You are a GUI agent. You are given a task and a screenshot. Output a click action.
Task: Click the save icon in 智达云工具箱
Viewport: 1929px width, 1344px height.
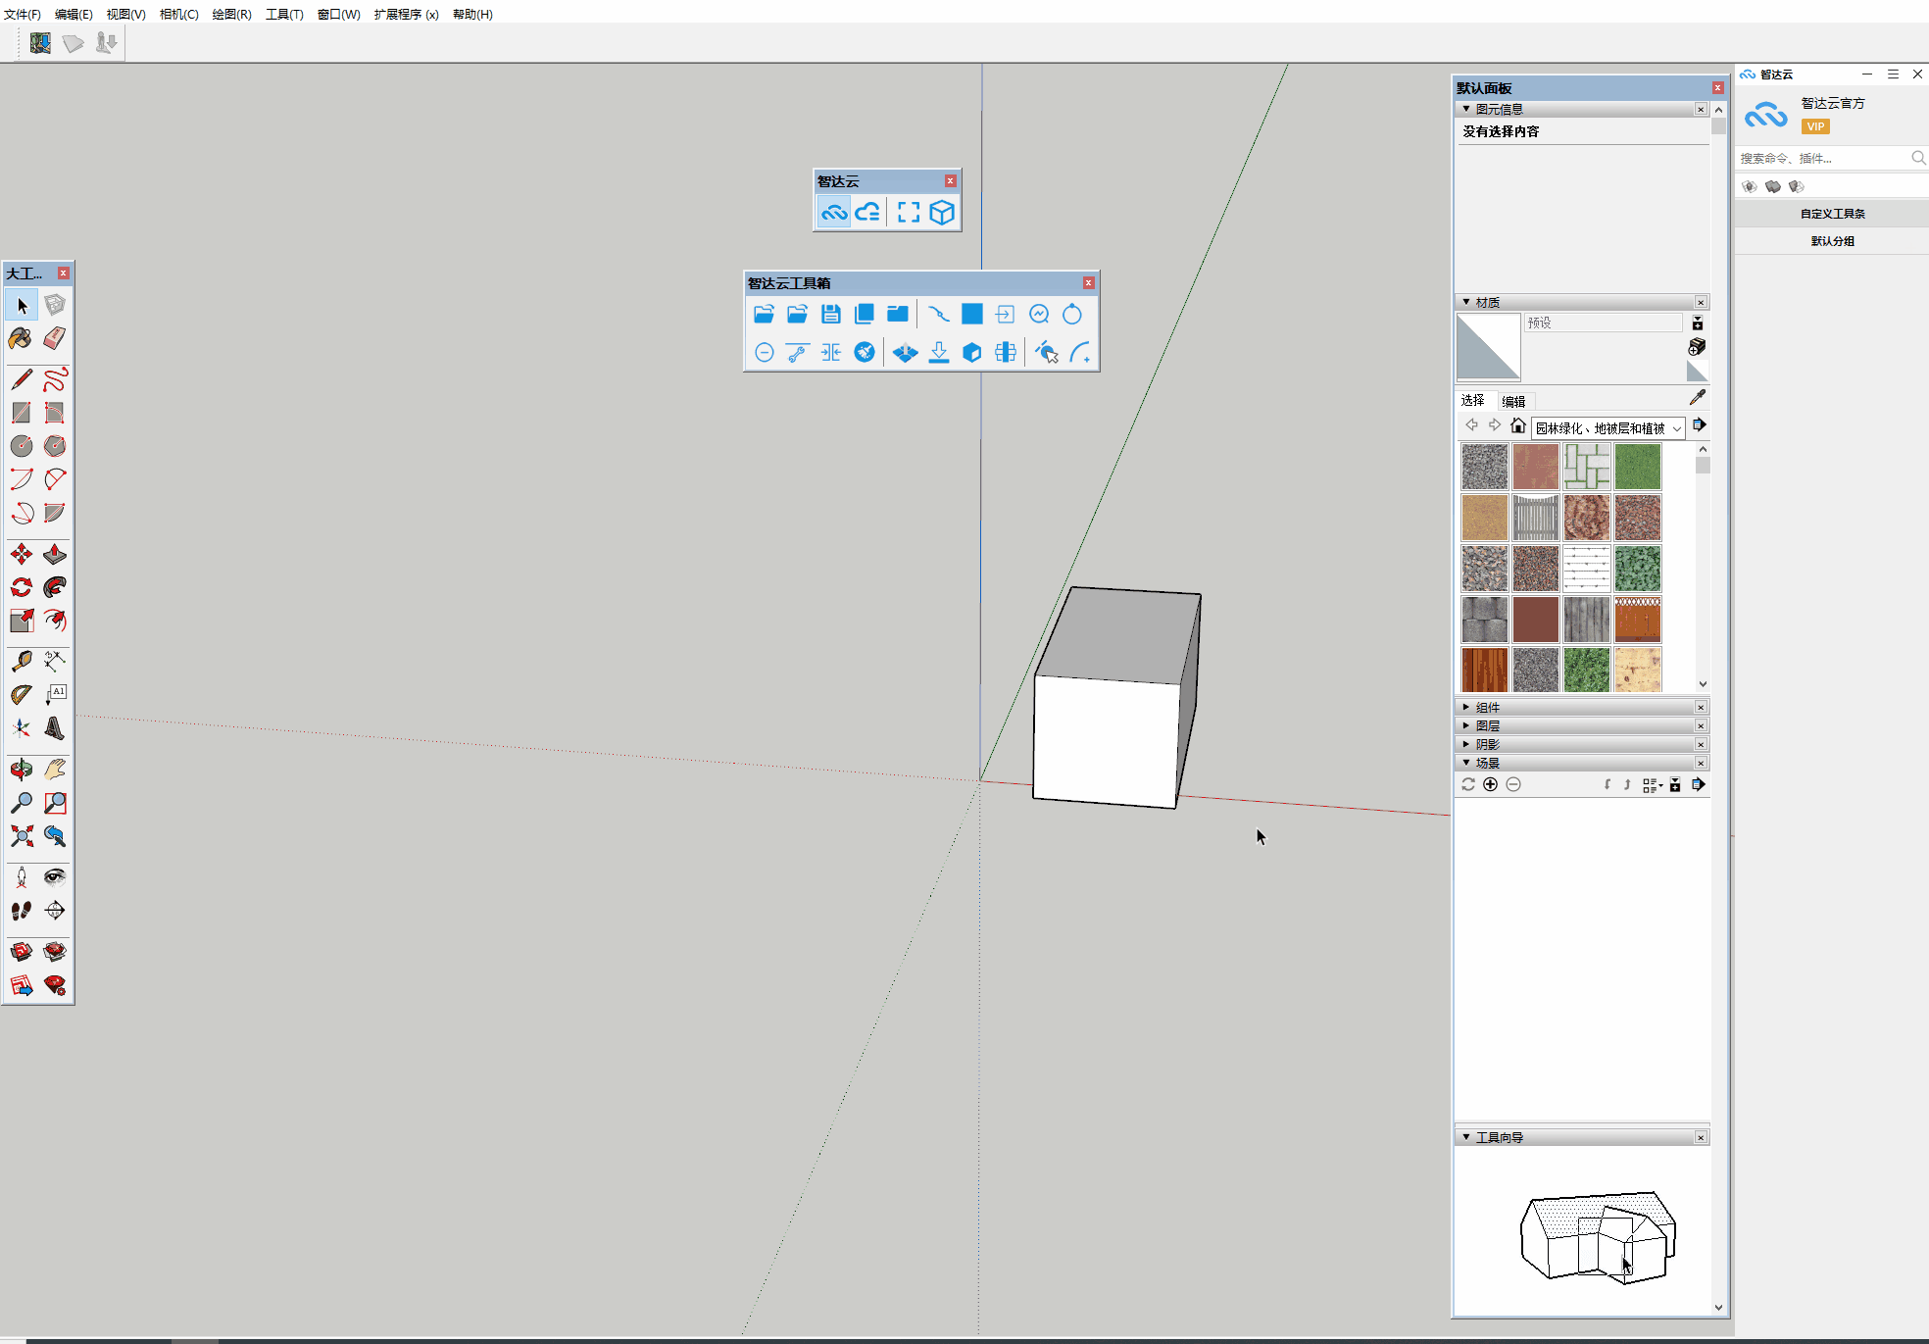click(x=831, y=314)
